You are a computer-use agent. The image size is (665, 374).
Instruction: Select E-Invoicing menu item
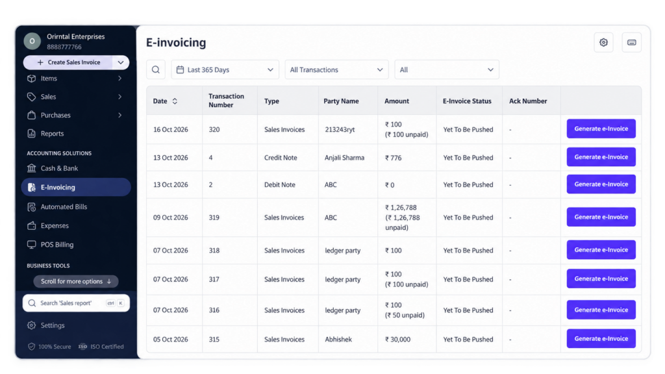tap(76, 187)
